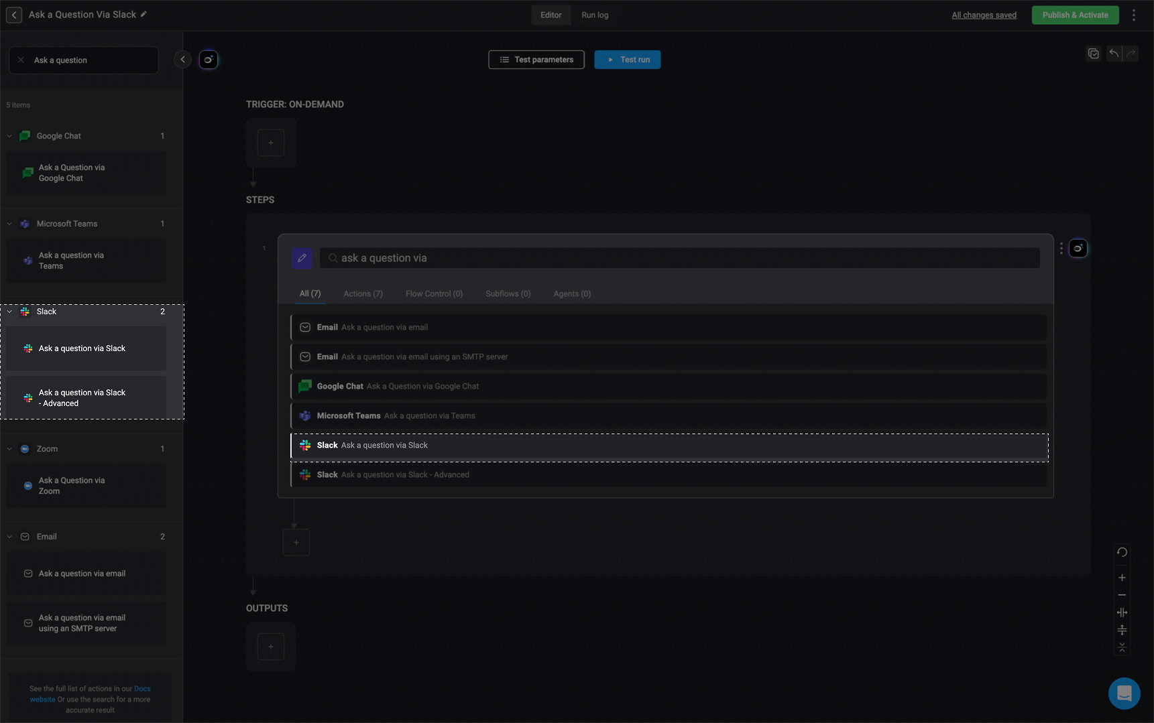The width and height of the screenshot is (1154, 723).
Task: Collapse the Zoom group
Action: (x=9, y=449)
